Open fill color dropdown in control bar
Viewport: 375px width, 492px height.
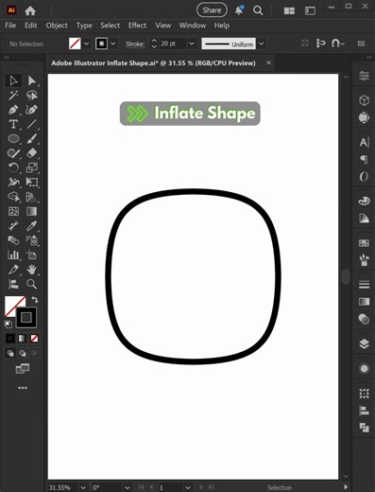(86, 44)
